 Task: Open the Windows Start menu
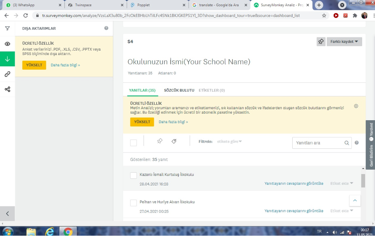[8, 232]
